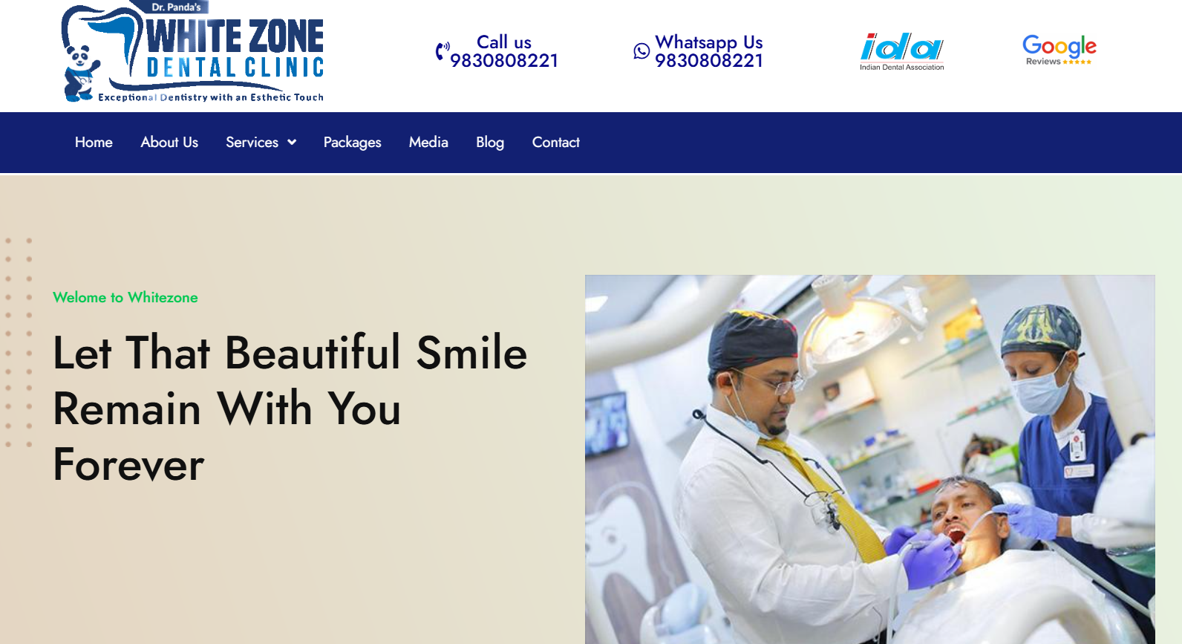
Task: Open the Contact page
Action: click(556, 143)
